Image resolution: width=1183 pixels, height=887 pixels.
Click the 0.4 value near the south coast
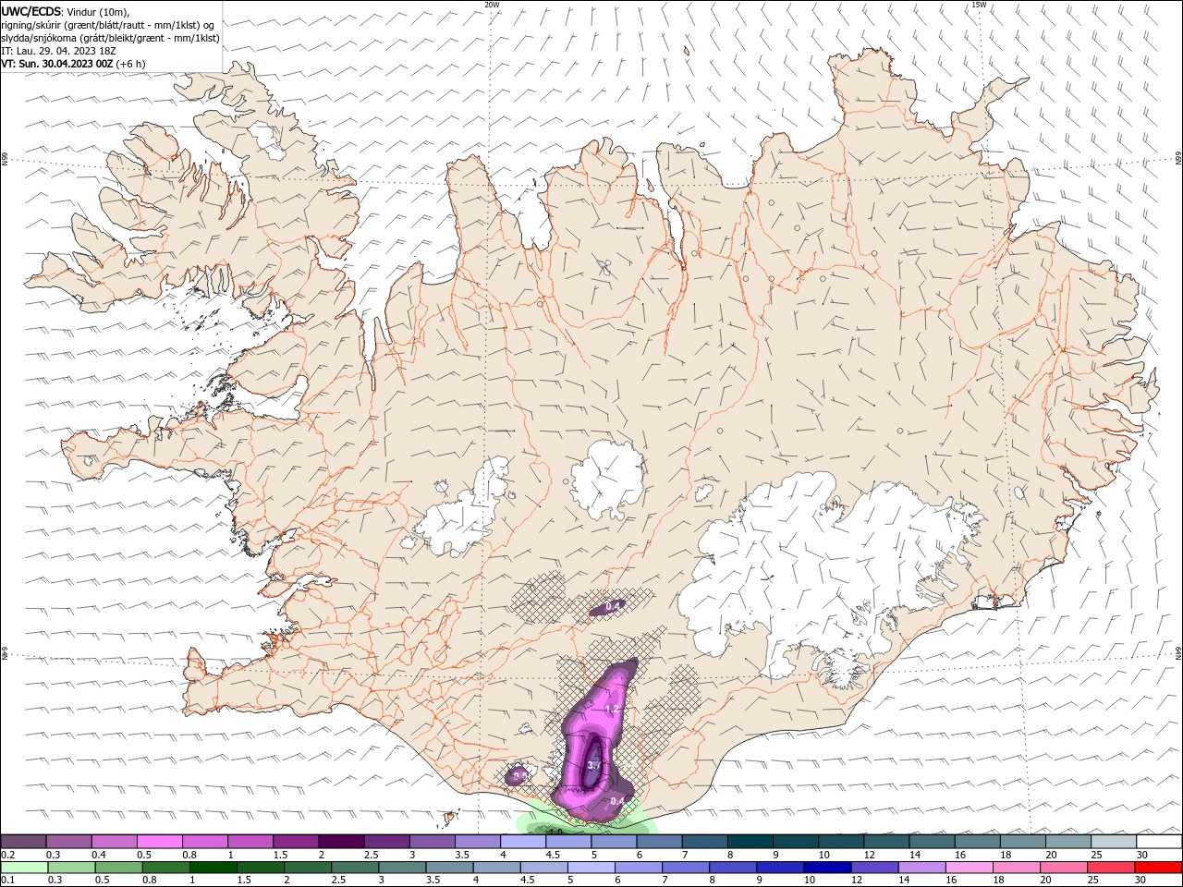pyautogui.click(x=617, y=800)
